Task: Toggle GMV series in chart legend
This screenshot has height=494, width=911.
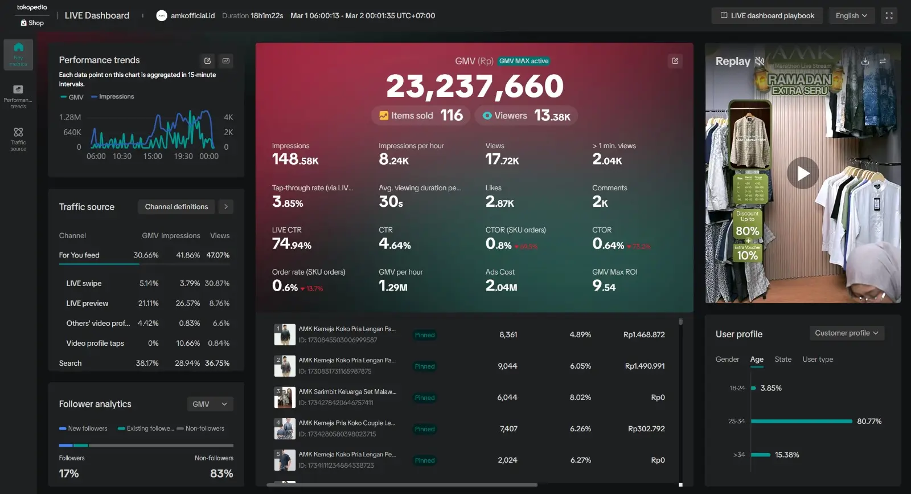Action: click(72, 97)
